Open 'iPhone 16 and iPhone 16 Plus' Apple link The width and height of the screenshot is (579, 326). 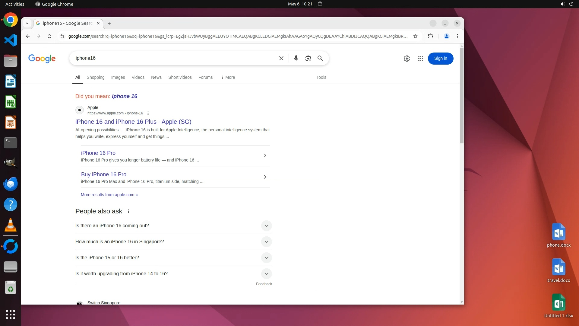tap(133, 122)
